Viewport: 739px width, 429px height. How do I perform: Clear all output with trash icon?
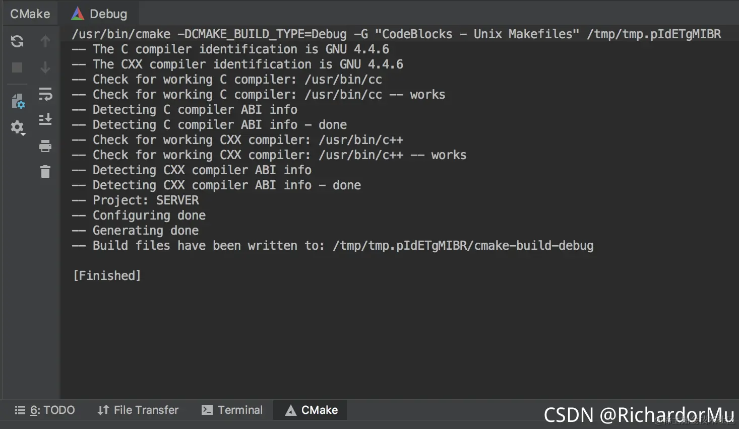point(45,172)
